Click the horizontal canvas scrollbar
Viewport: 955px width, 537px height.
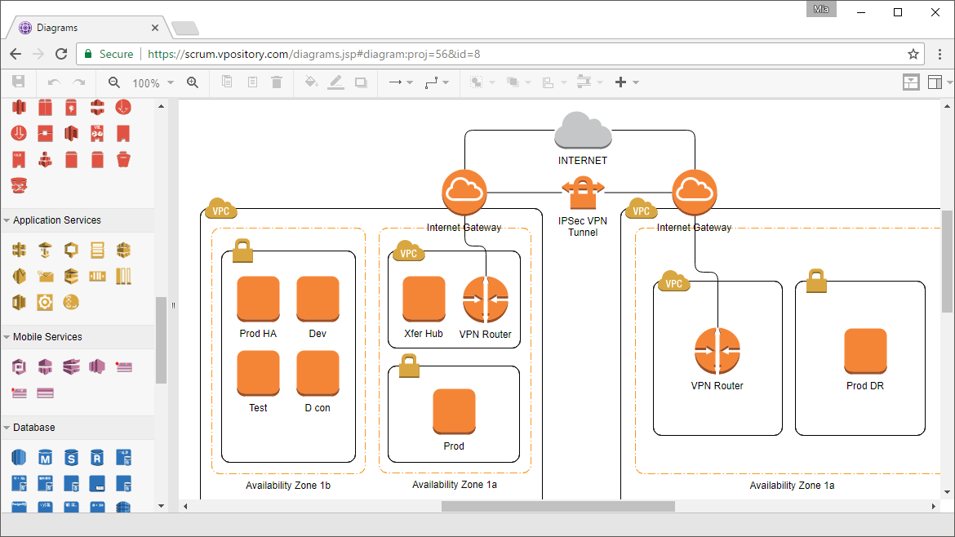[561, 506]
